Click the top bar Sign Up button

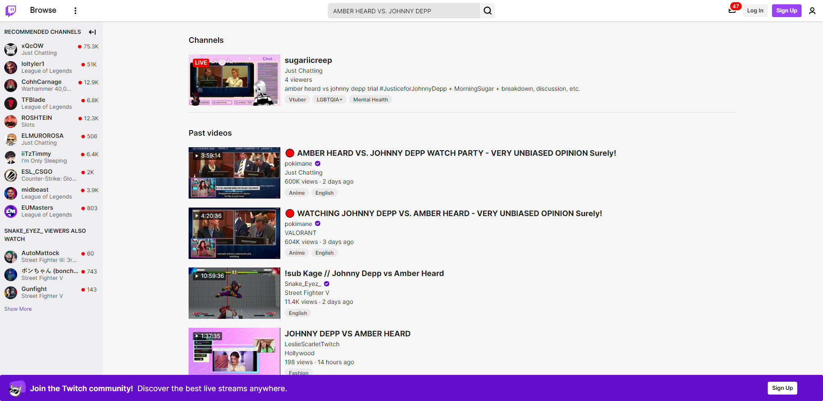[787, 11]
